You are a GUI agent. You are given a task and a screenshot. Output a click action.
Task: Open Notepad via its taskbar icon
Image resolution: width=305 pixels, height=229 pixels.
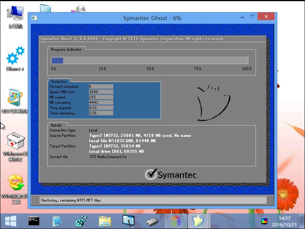pyautogui.click(x=57, y=221)
